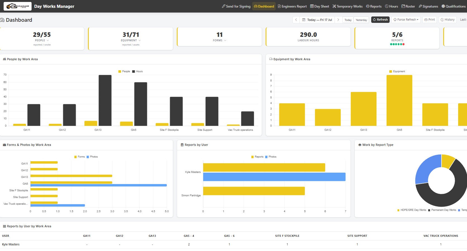This screenshot has width=467, height=251.
Task: Toggle People legend in People by Work Area chart
Action: pyautogui.click(x=124, y=71)
